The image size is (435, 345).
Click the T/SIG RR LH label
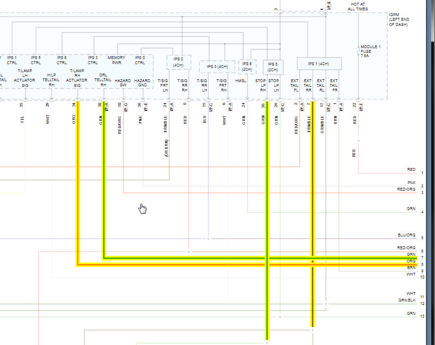[x=202, y=85]
